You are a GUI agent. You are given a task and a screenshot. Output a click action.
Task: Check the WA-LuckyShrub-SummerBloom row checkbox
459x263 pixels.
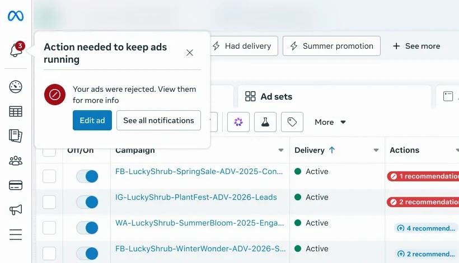click(x=49, y=228)
